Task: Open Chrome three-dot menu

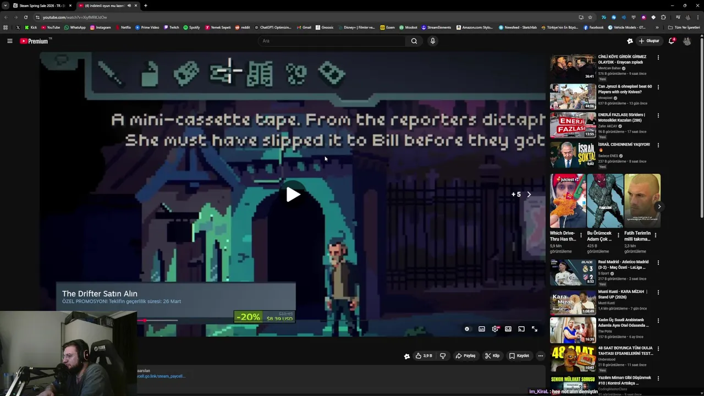Action: coord(697,17)
